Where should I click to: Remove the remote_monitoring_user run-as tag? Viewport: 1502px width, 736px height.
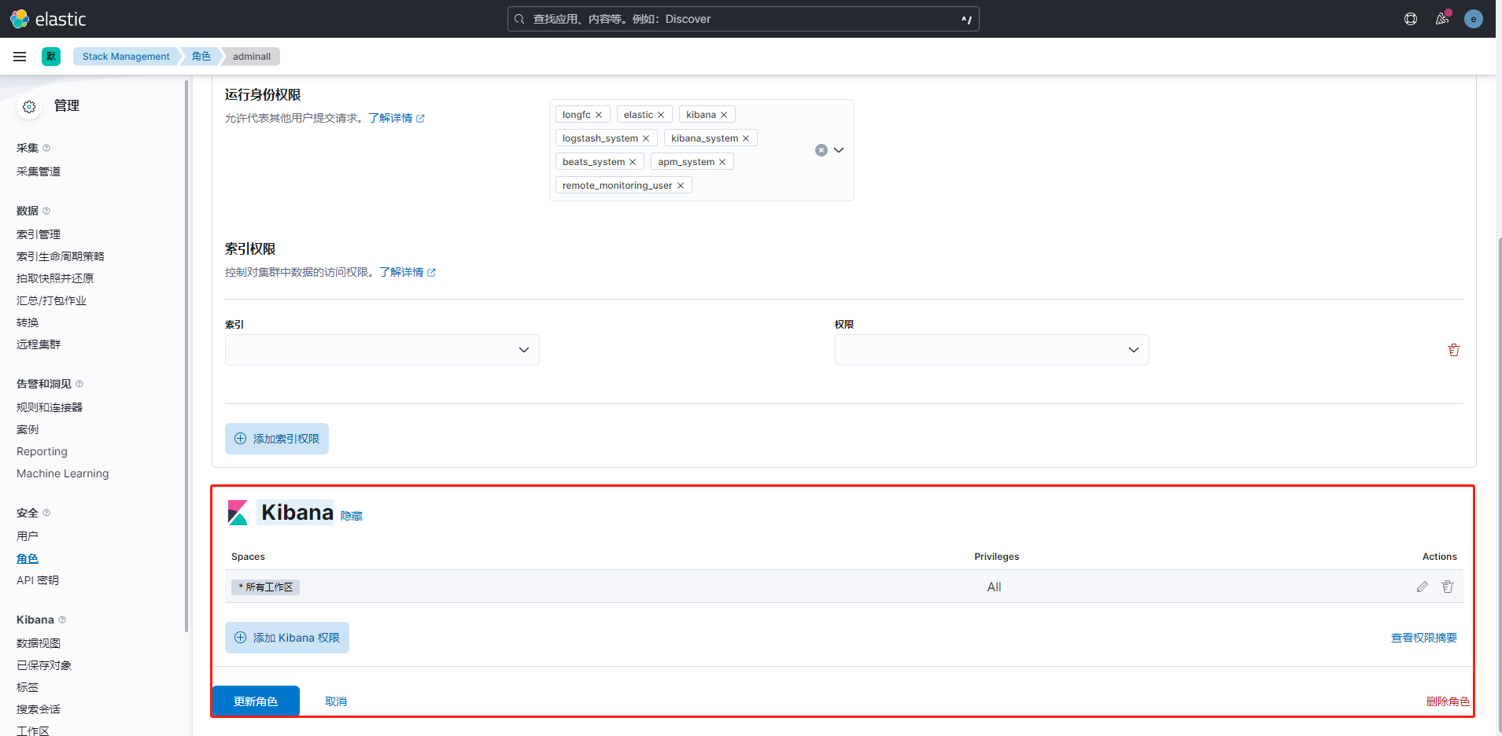[x=681, y=186]
